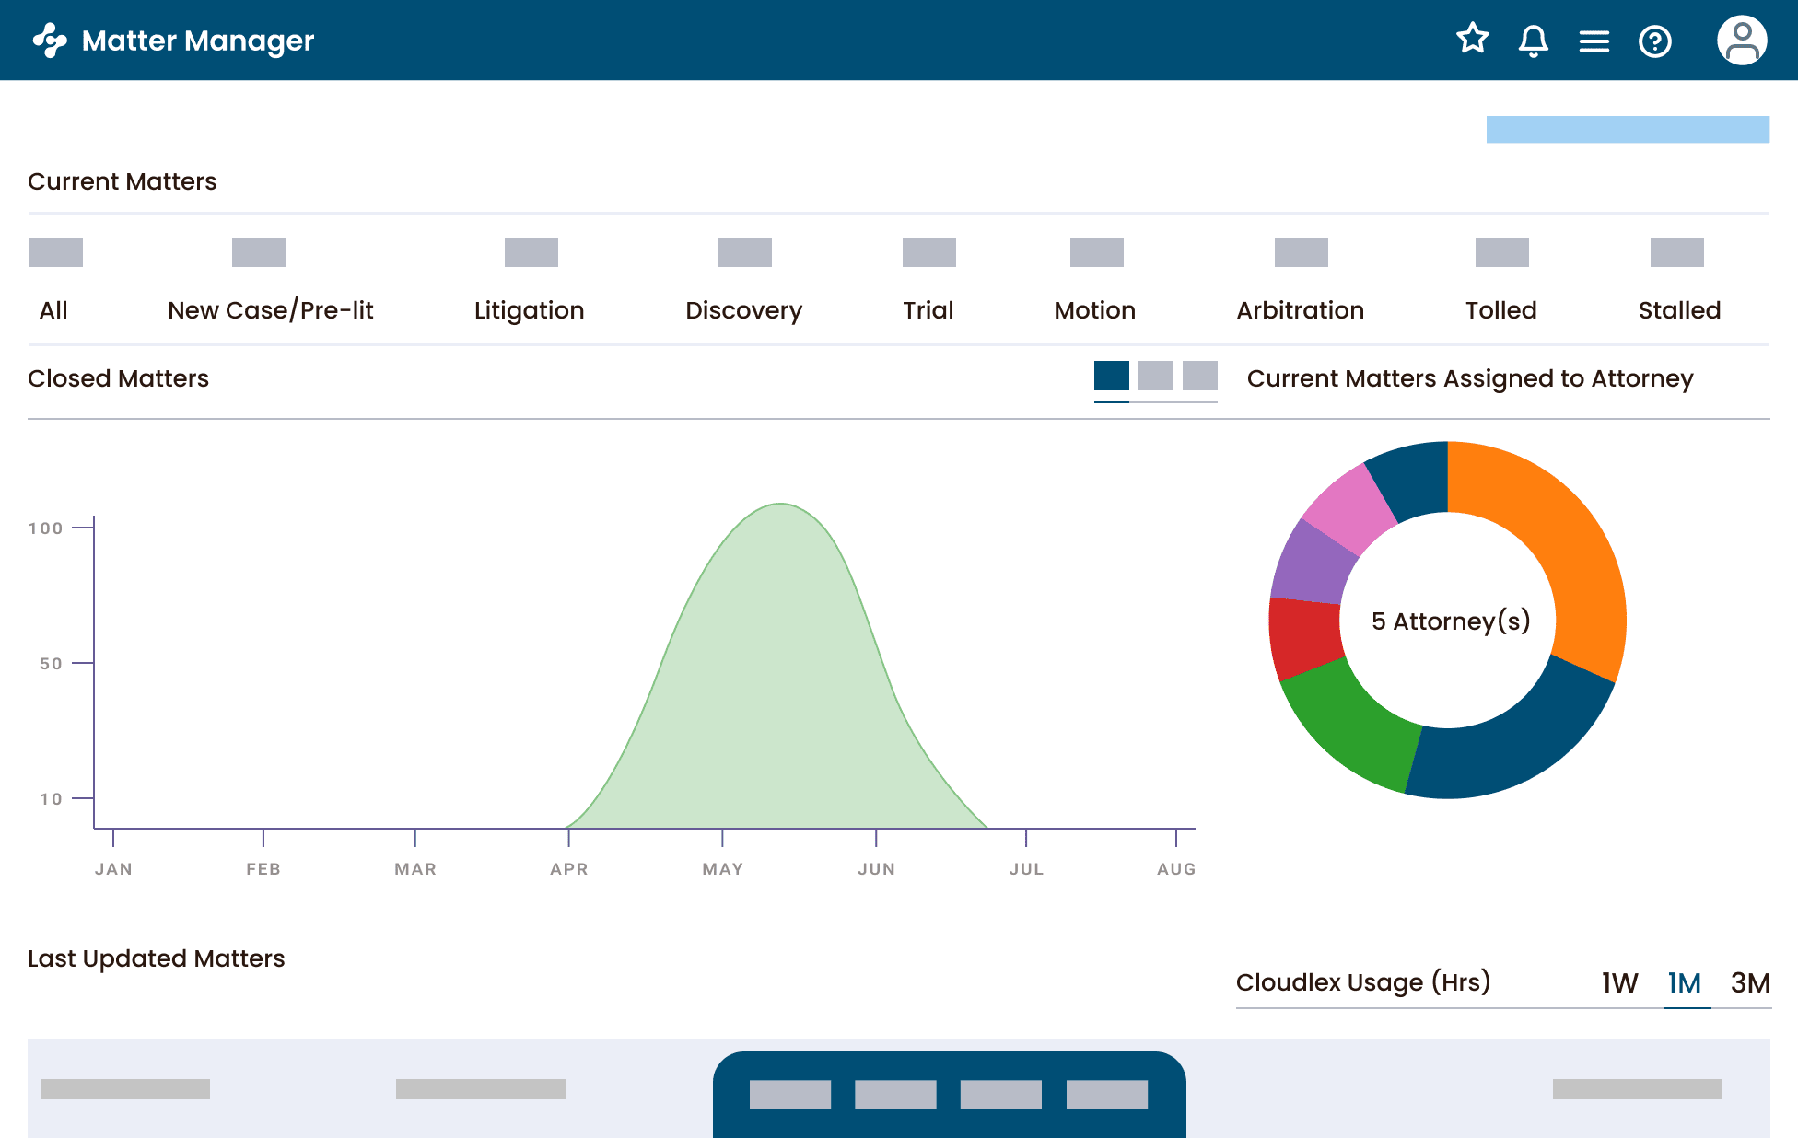Click the star favorites icon
1798x1138 pixels.
[x=1472, y=40]
